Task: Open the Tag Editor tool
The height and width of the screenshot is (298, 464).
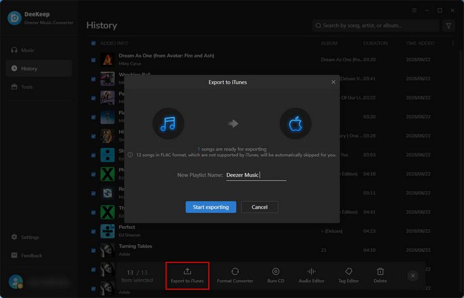Action: 349,275
